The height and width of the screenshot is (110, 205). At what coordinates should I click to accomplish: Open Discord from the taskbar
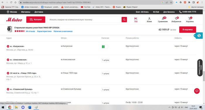(x=23, y=107)
